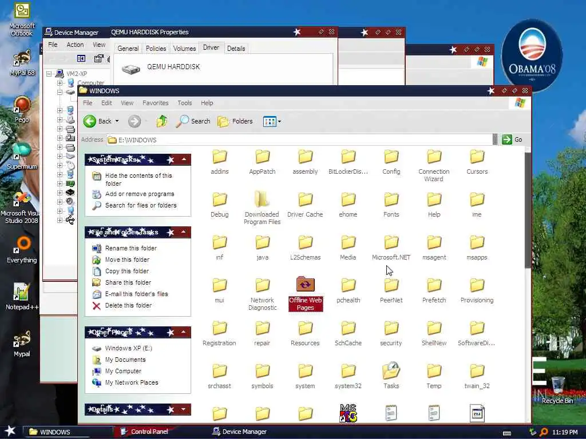Image resolution: width=586 pixels, height=439 pixels.
Task: Expand the Computer node in Device Manager
Action: [60, 83]
